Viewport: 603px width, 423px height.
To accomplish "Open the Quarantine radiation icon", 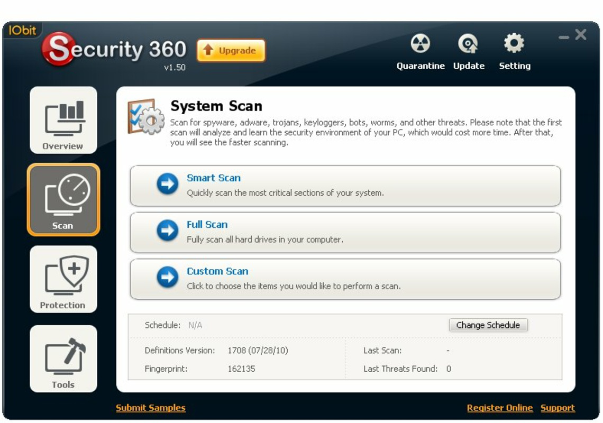I will point(420,43).
